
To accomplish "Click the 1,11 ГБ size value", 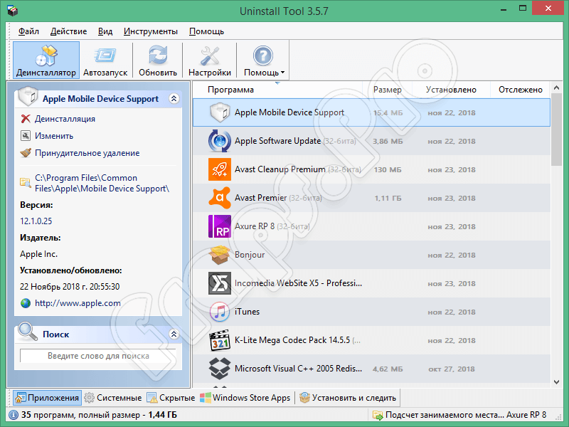I will [388, 199].
